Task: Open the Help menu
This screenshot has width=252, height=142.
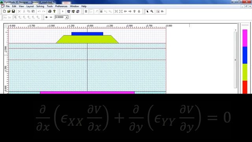Action: pos(84,6)
